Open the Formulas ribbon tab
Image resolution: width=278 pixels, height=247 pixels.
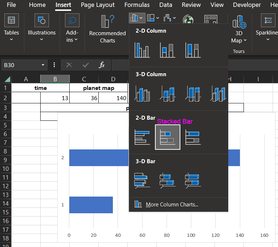[x=137, y=5]
